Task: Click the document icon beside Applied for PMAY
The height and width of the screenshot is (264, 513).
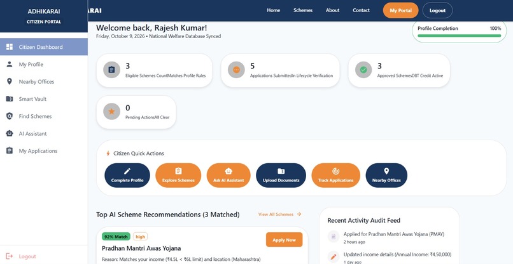Action: pos(334,237)
